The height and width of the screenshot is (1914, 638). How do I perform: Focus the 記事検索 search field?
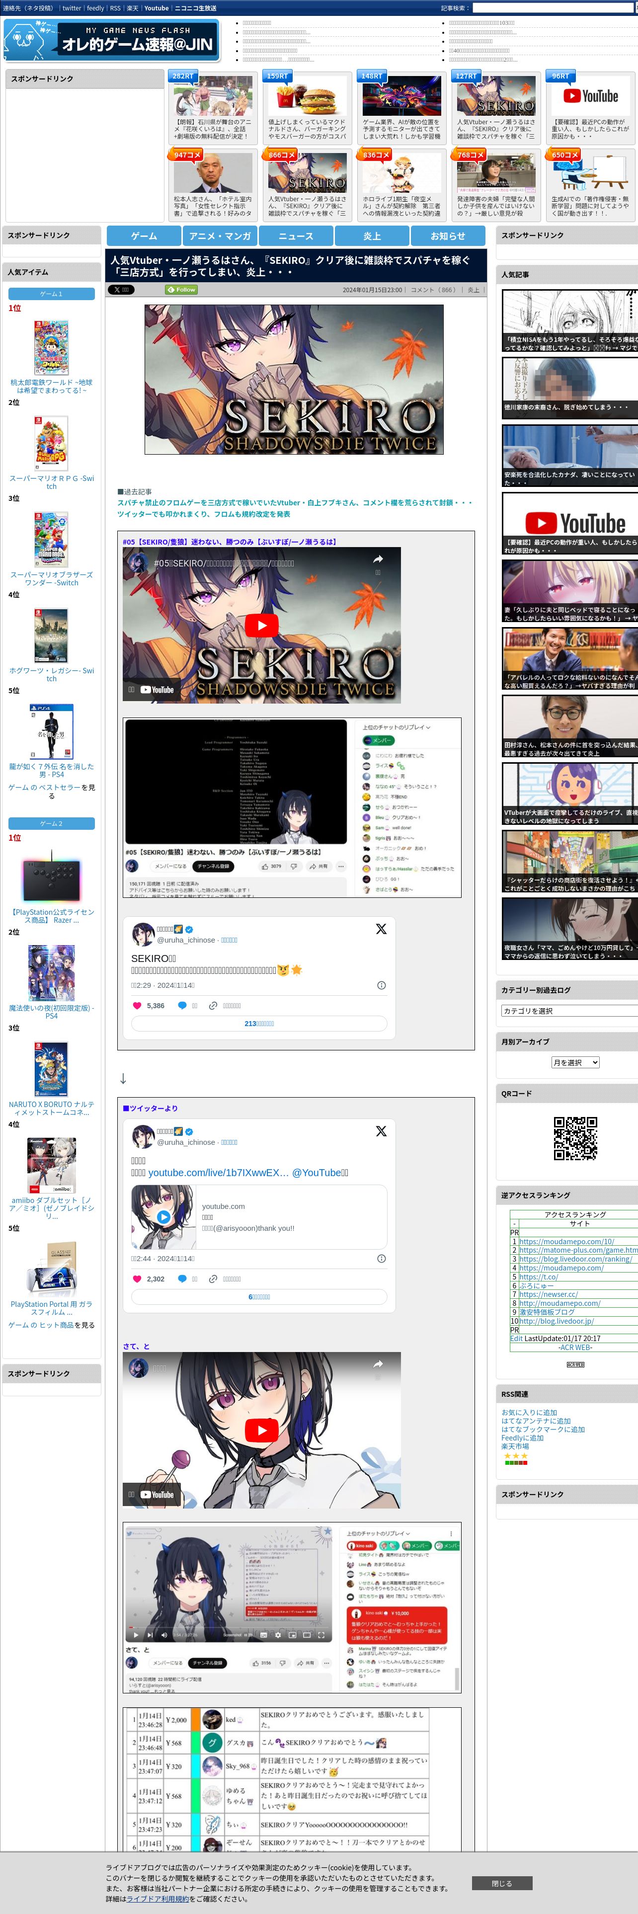(x=553, y=8)
